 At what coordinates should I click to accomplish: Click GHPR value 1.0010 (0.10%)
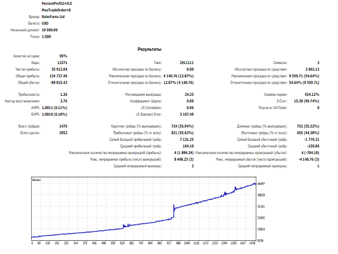(x=54, y=114)
